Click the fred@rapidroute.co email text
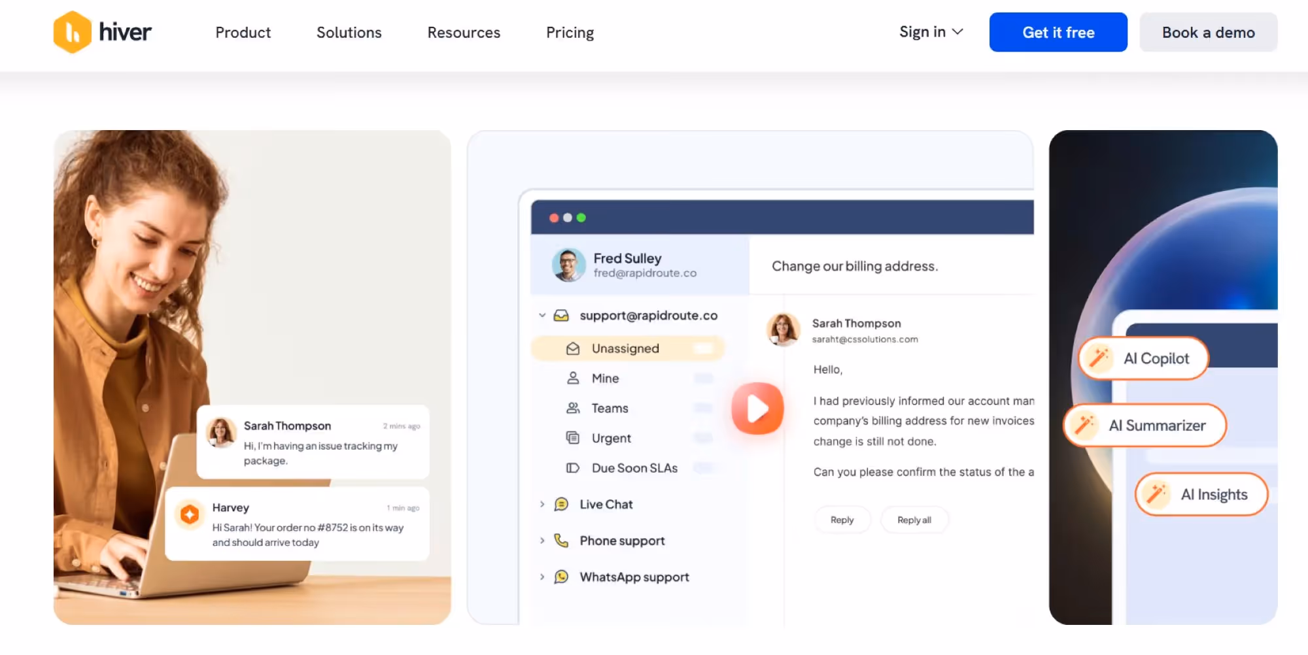 [x=645, y=273]
